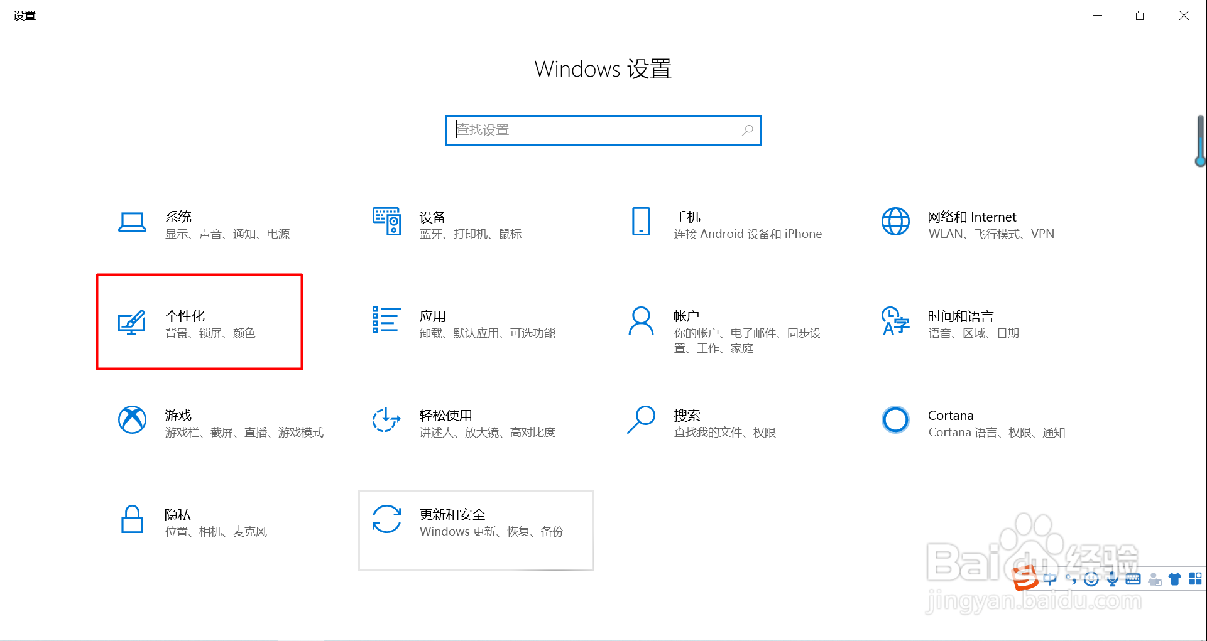Select the Xbox icon for 游戏 settings
The image size is (1207, 641).
point(132,421)
